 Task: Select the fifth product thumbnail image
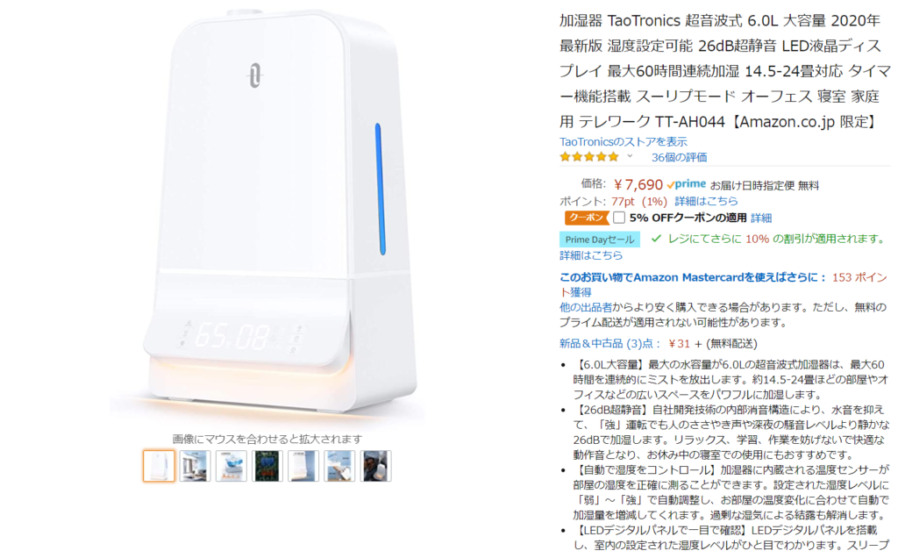pyautogui.click(x=303, y=466)
